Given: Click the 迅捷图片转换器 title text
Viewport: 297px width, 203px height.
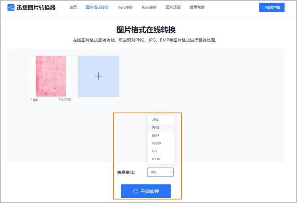Looking at the screenshot, I should (x=36, y=7).
